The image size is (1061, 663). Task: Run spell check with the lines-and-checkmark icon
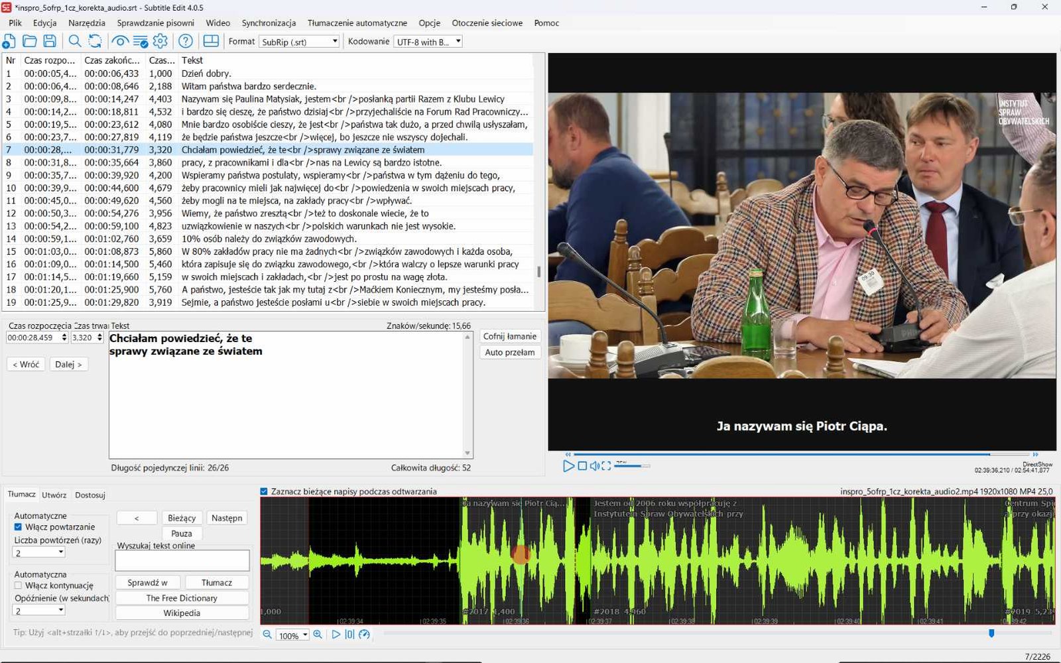point(141,41)
